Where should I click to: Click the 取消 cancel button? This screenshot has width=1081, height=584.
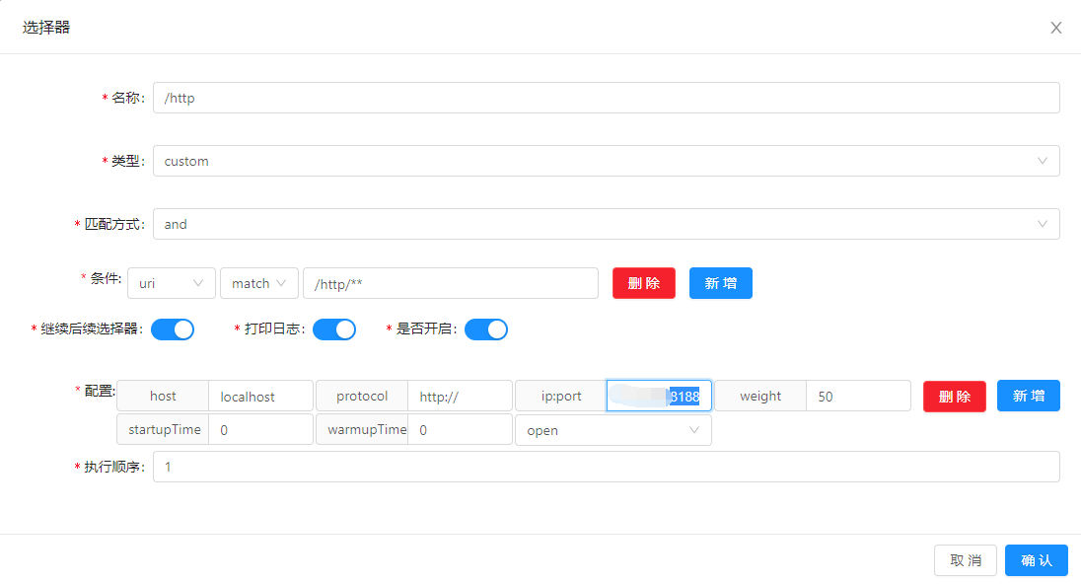pos(966,560)
